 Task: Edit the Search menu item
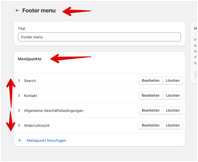[x=151, y=81]
